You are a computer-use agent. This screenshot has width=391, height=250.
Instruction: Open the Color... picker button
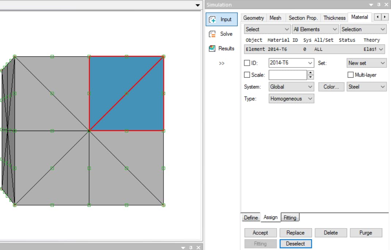point(331,87)
